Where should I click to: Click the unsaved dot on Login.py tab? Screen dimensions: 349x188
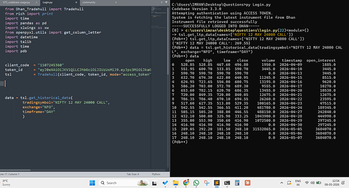coord(76,3)
